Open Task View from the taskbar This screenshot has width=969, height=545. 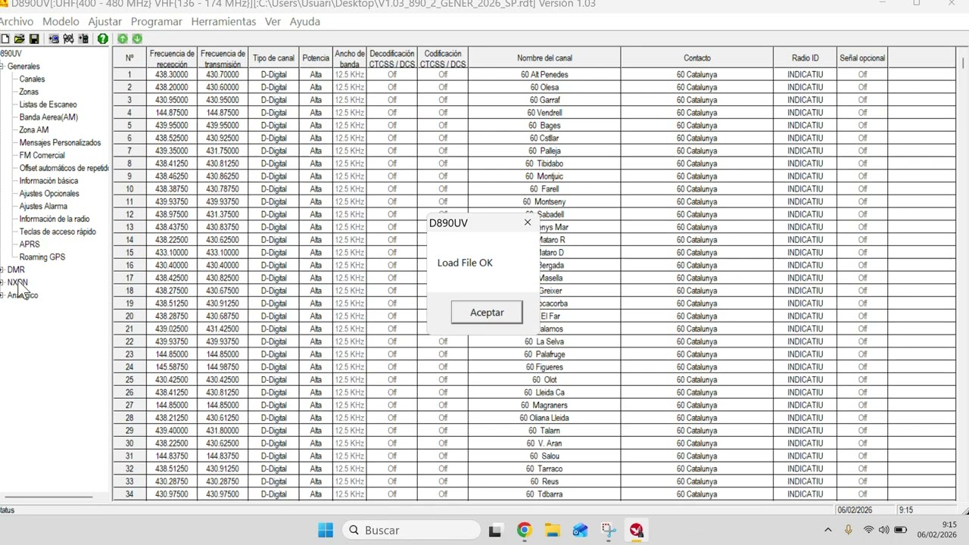click(495, 530)
